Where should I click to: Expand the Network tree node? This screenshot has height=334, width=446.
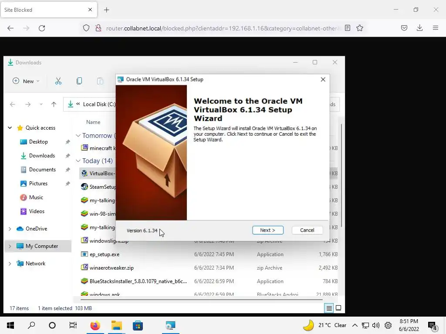click(10, 264)
